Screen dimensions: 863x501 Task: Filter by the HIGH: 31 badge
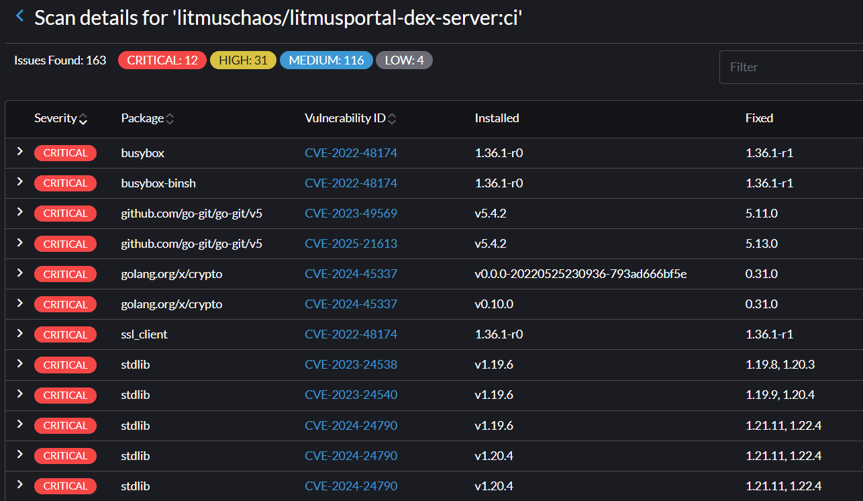pyautogui.click(x=243, y=60)
